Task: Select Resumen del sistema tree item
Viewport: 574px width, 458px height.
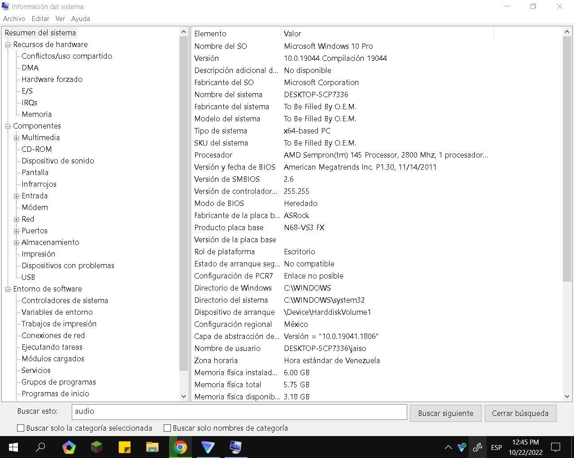Action: pyautogui.click(x=40, y=33)
